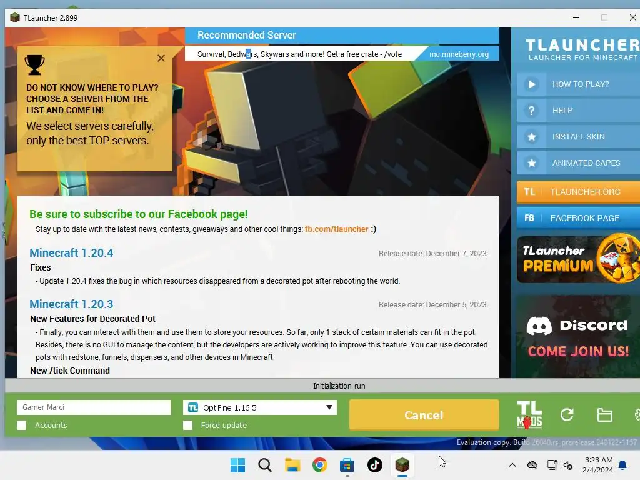The width and height of the screenshot is (640, 480).
Task: Open the Minecraft 1.20.4 heading link
Action: 71,253
